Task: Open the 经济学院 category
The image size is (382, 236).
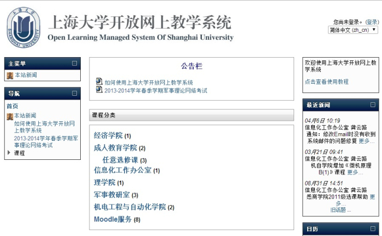Action: coord(108,135)
